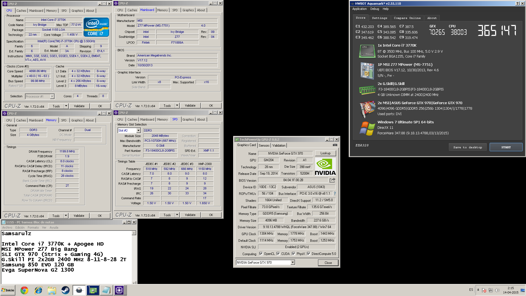Image resolution: width=526 pixels, height=296 pixels.
Task: Switch to GPU-Z taskbar button
Action: point(93,290)
